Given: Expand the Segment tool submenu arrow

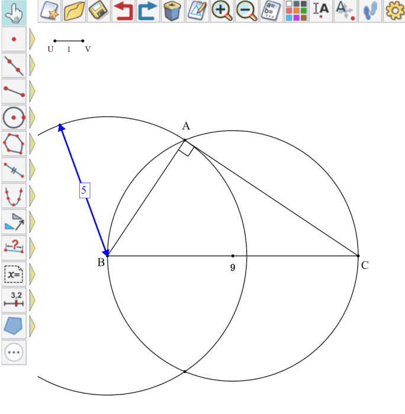Looking at the screenshot, I should click(x=33, y=92).
